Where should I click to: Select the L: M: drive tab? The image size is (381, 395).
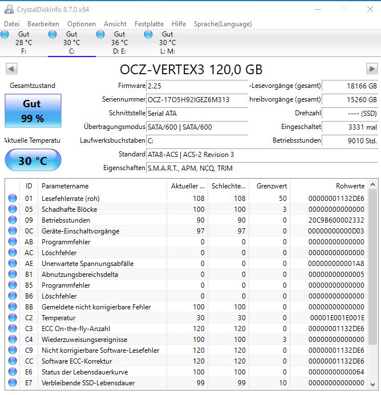[167, 43]
